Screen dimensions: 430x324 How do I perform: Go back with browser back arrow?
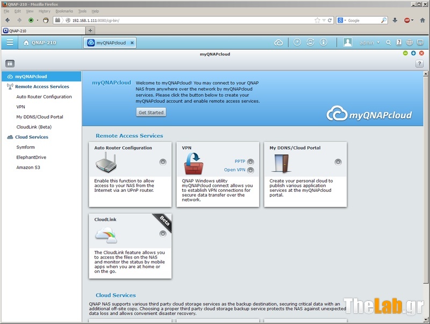tap(8, 20)
